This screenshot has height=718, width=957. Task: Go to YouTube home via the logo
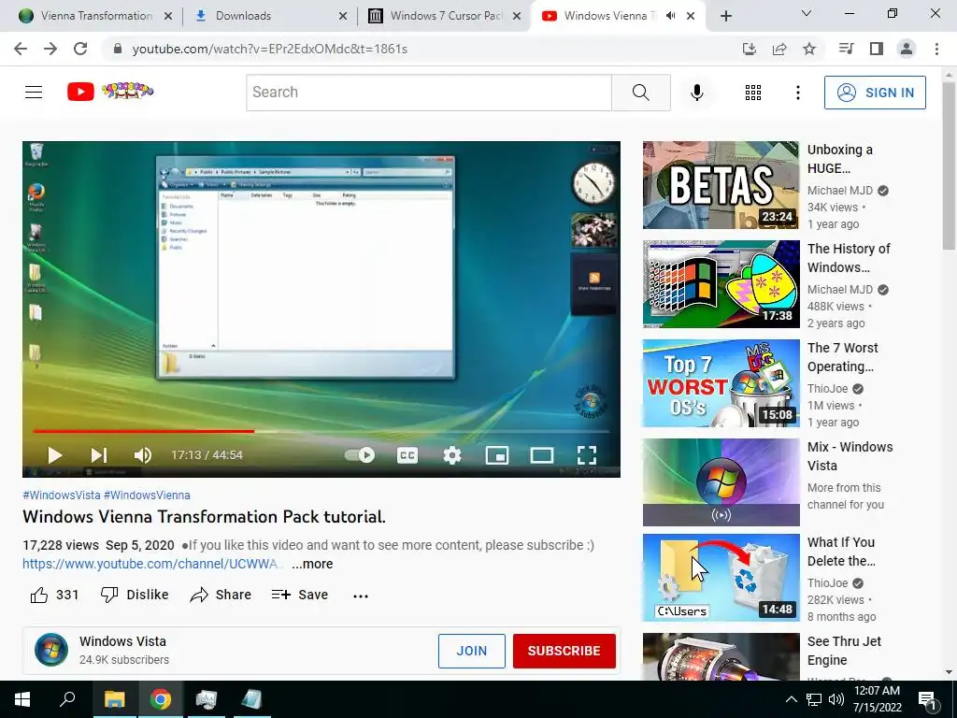click(x=110, y=92)
